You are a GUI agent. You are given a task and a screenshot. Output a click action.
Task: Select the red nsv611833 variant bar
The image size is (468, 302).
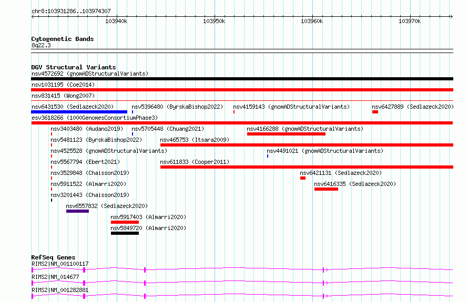(307, 167)
